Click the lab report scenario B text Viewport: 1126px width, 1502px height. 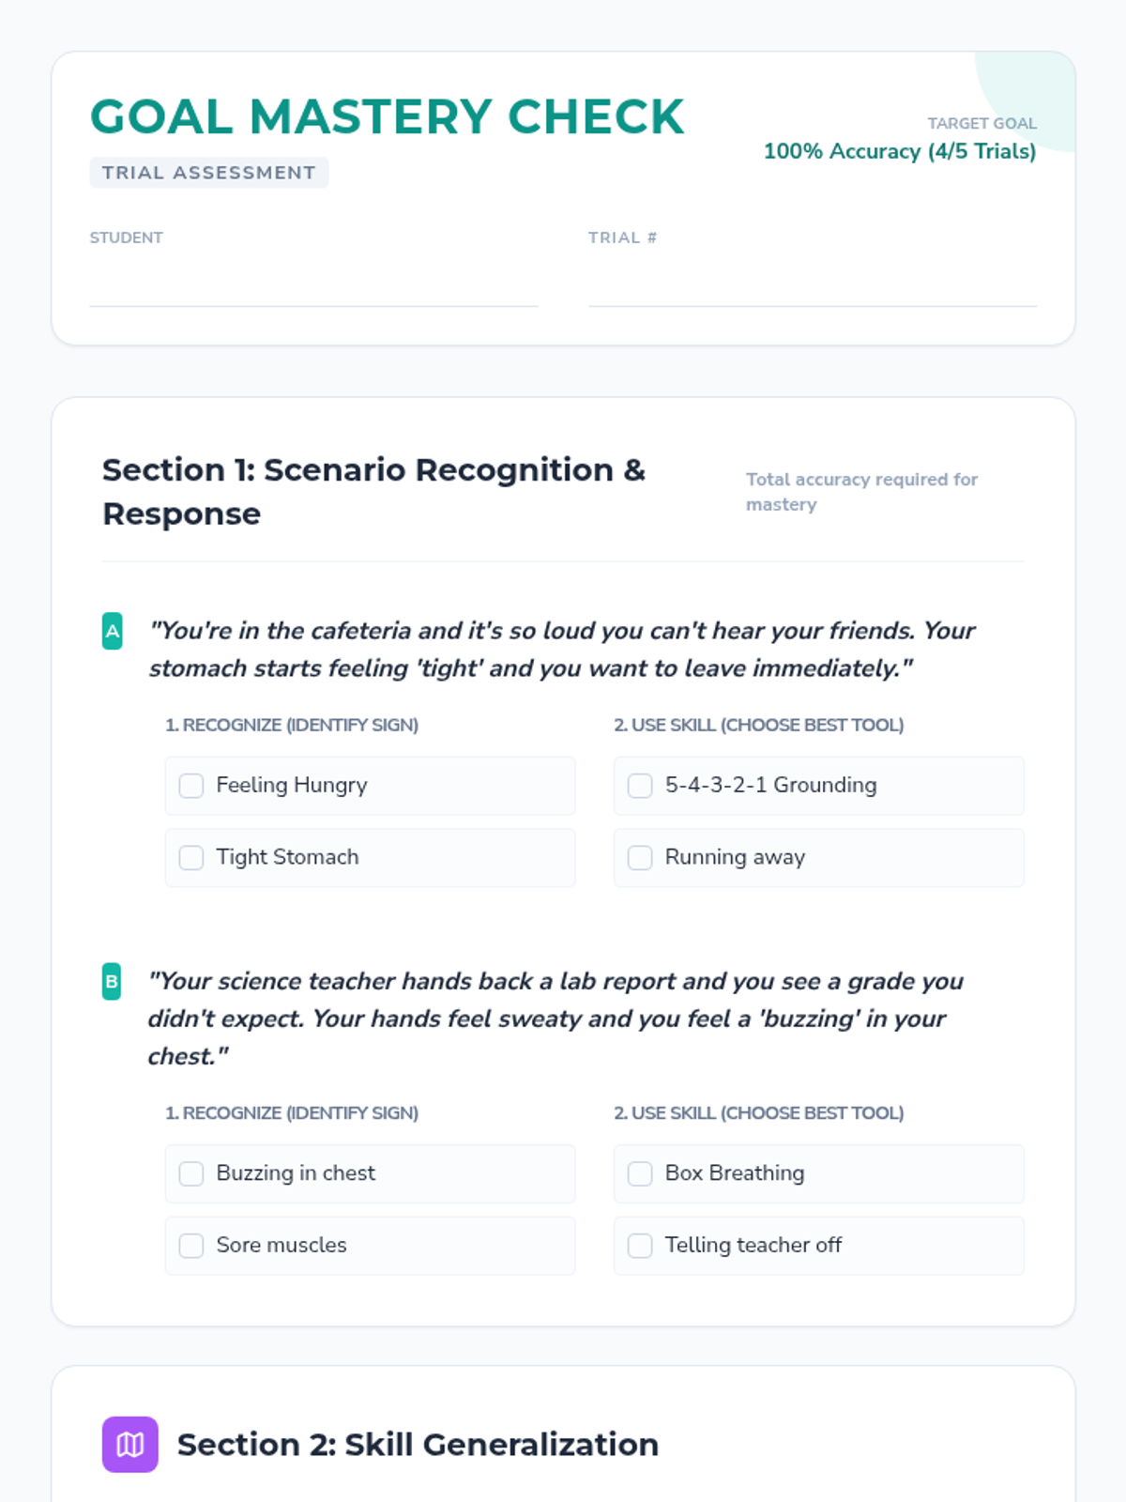[x=555, y=1019]
